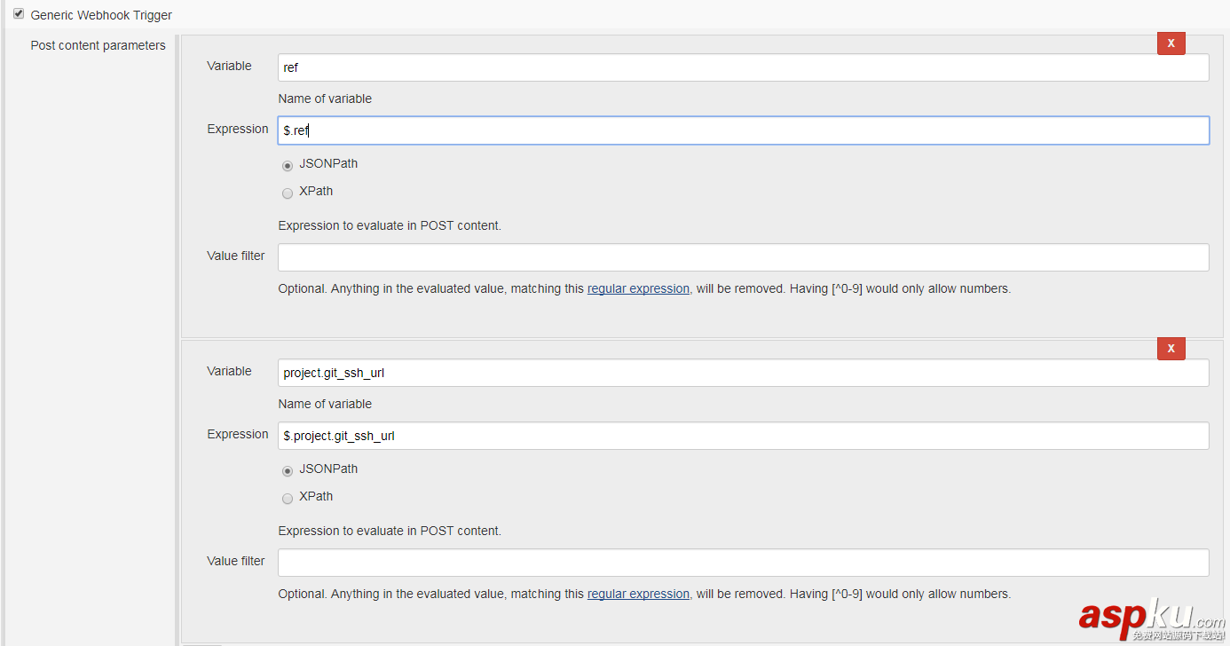Click the "Post content parameters" label
1230x646 pixels.
pyautogui.click(x=98, y=45)
